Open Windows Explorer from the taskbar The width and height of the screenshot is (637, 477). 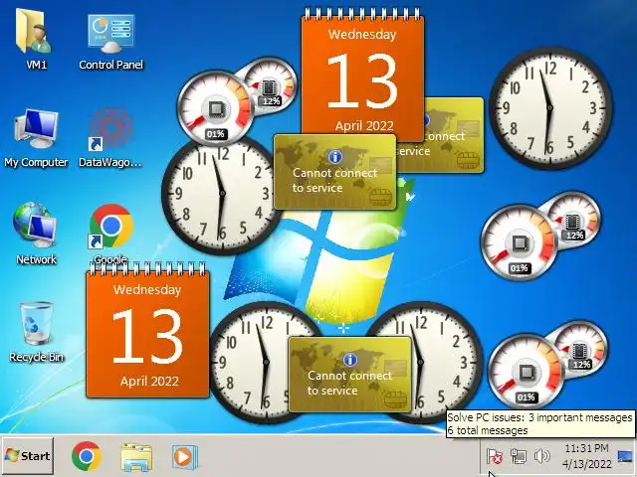(x=136, y=457)
